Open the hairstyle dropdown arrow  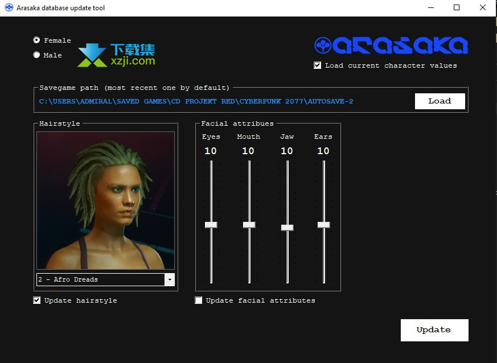point(170,280)
